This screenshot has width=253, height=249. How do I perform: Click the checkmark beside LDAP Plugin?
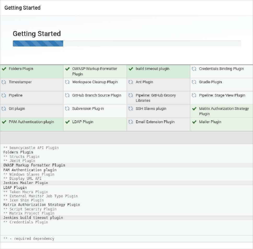point(67,122)
